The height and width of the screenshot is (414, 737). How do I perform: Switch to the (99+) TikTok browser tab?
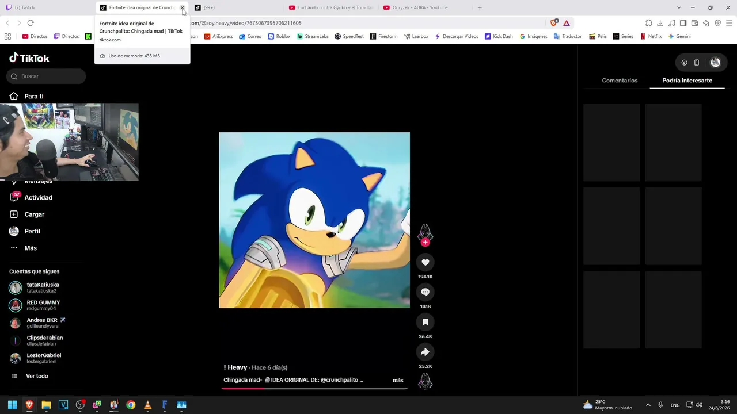(236, 7)
